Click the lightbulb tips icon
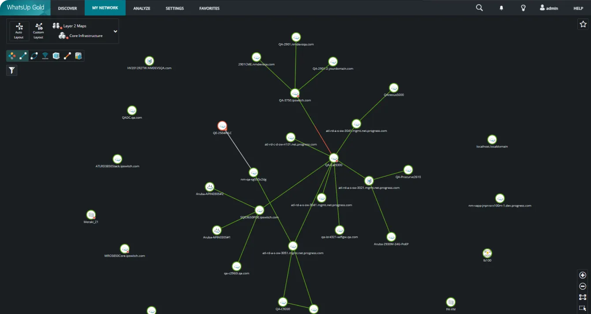This screenshot has height=314, width=591. tap(524, 8)
